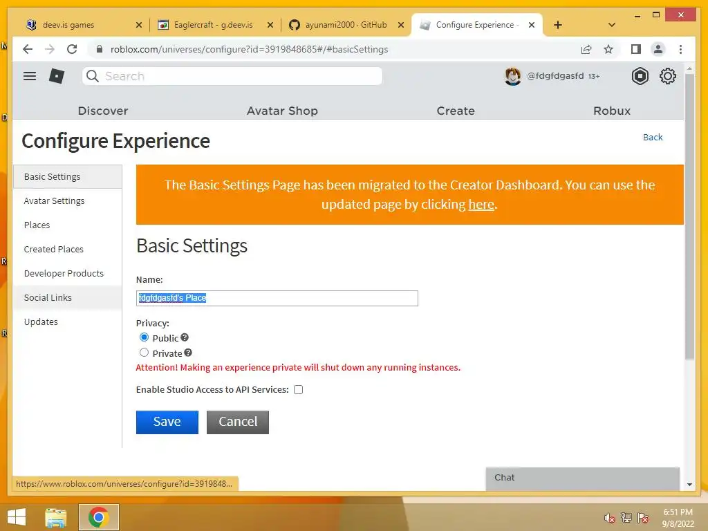This screenshot has height=531, width=708.
Task: Open the settings gear icon
Action: (667, 76)
